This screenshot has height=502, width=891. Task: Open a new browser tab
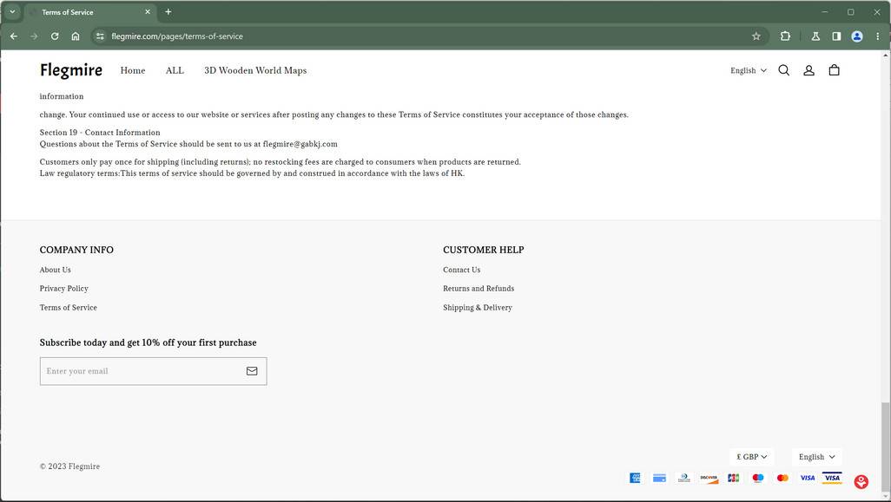168,12
